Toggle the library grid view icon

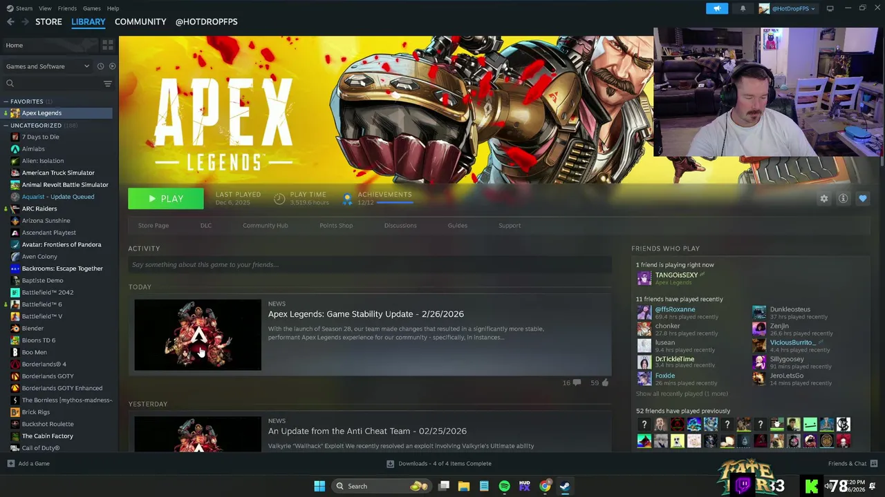[107, 45]
